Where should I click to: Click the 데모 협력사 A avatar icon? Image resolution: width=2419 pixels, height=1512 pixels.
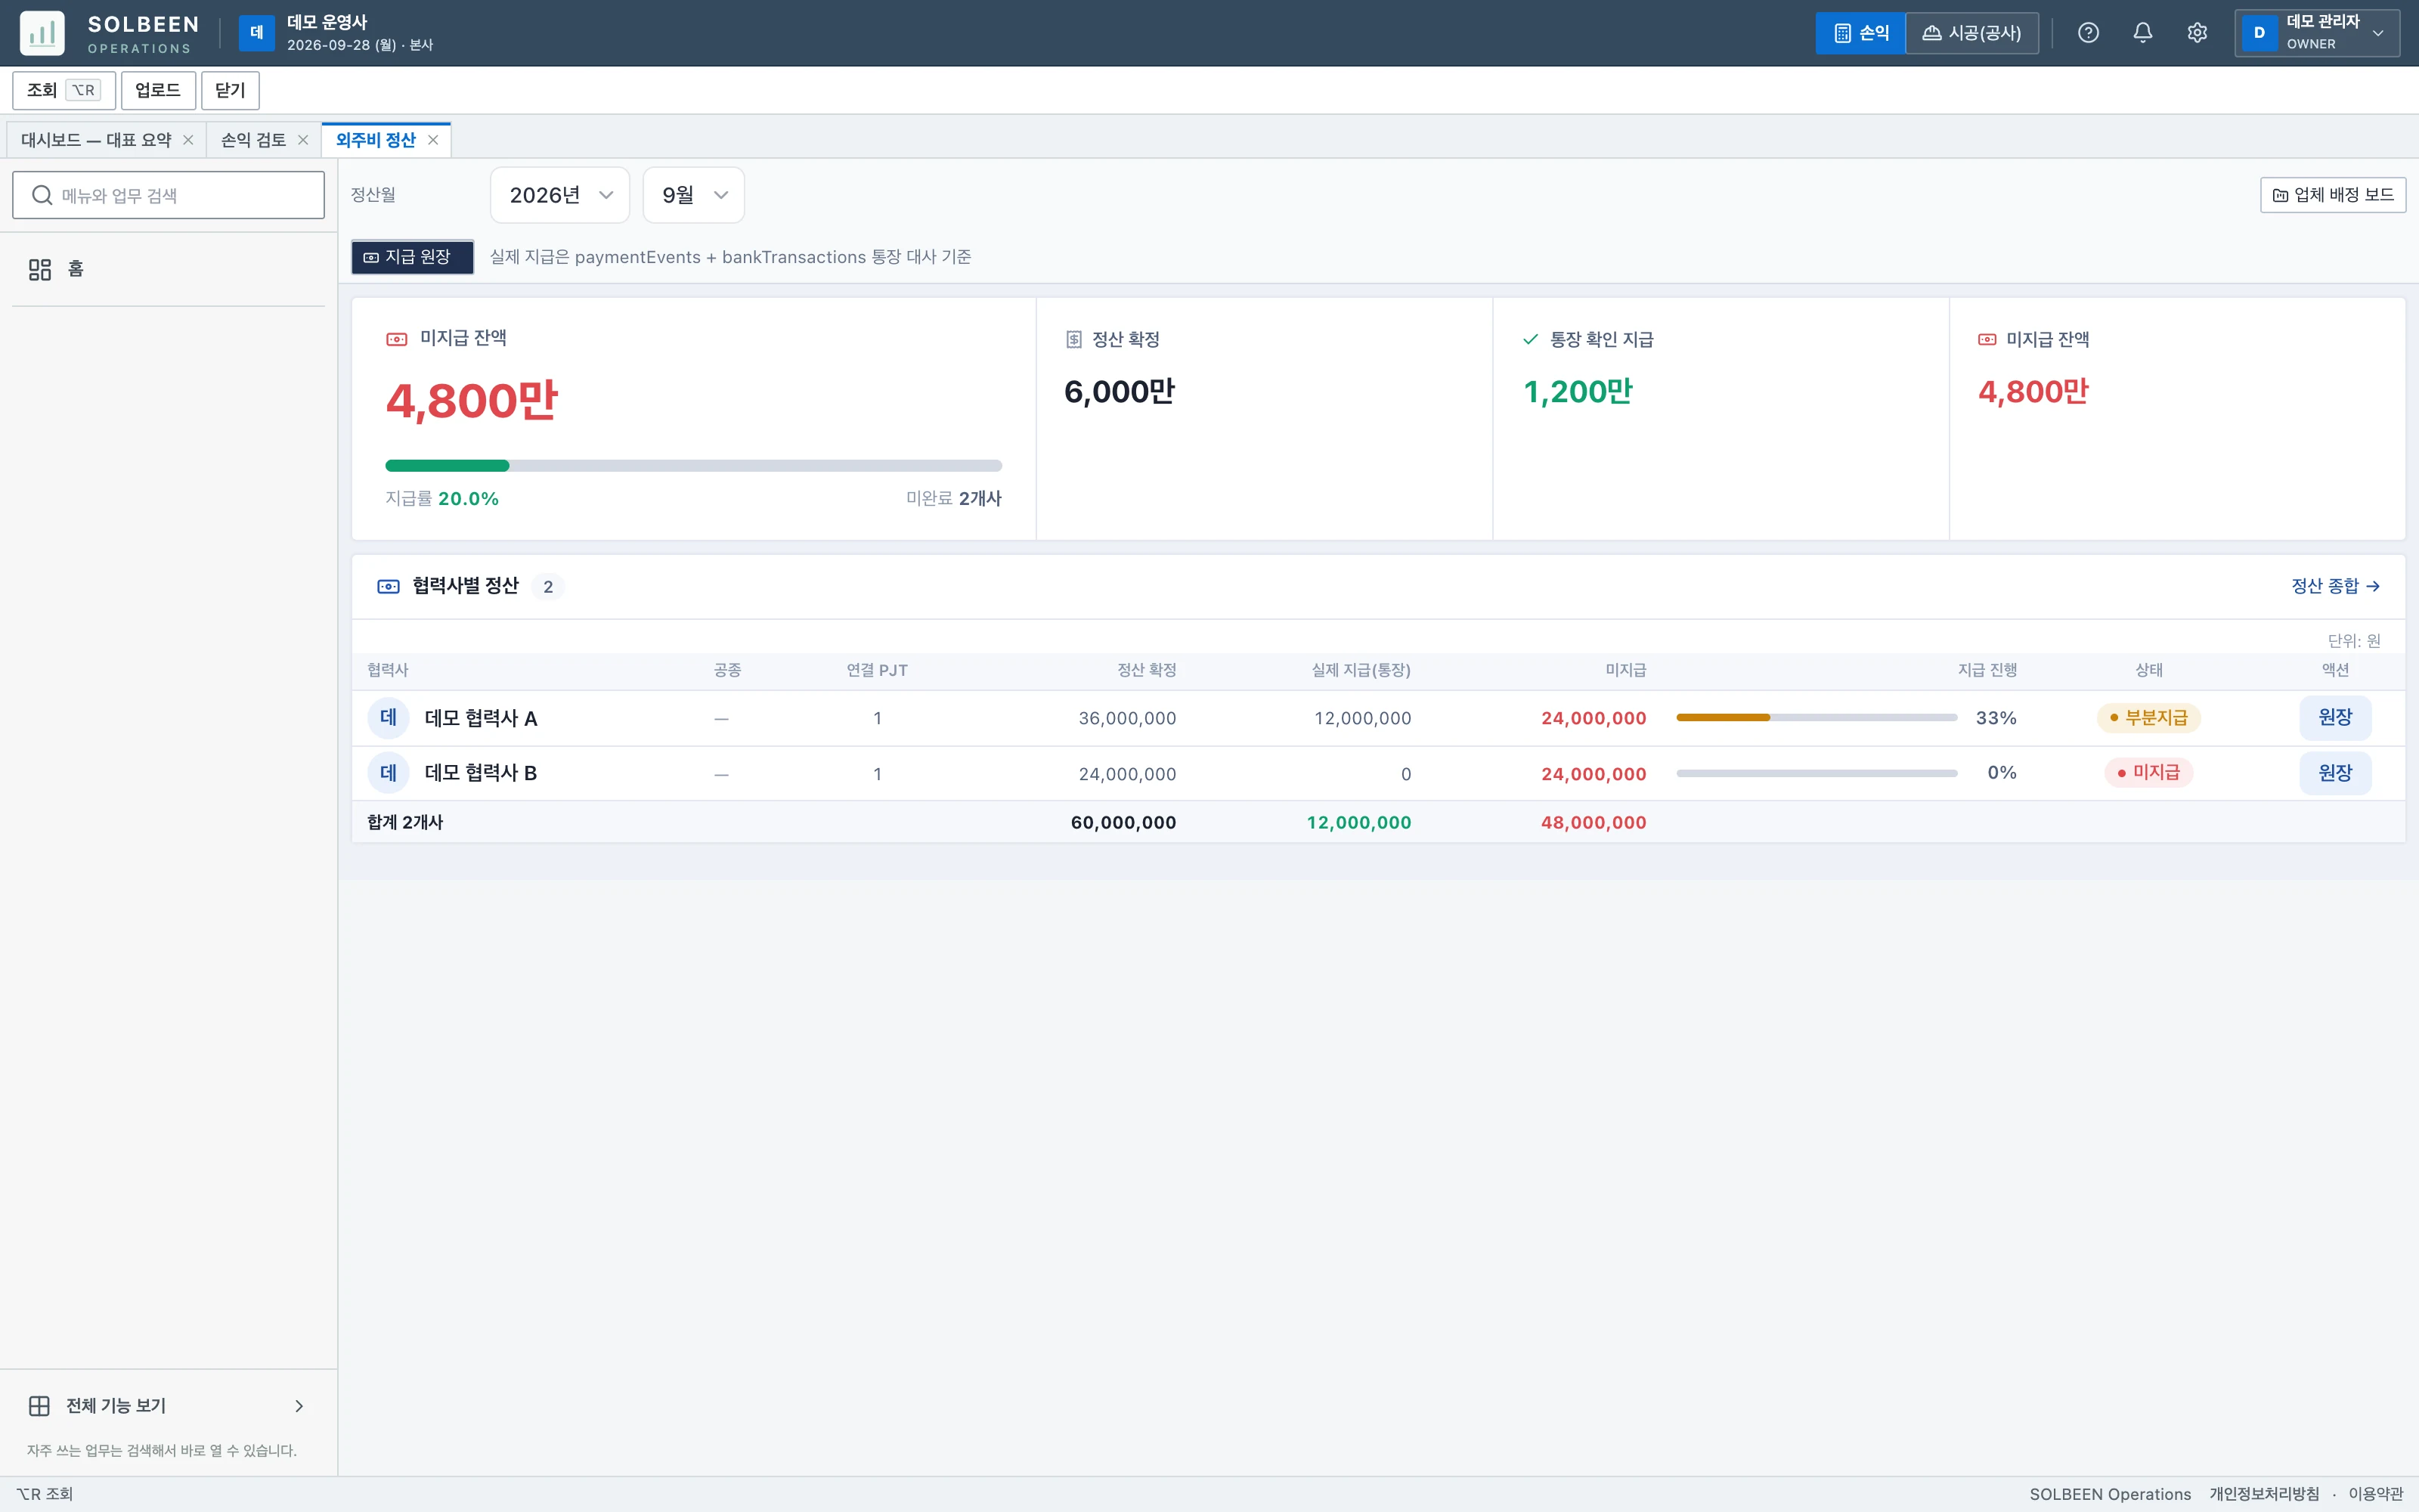(x=389, y=718)
